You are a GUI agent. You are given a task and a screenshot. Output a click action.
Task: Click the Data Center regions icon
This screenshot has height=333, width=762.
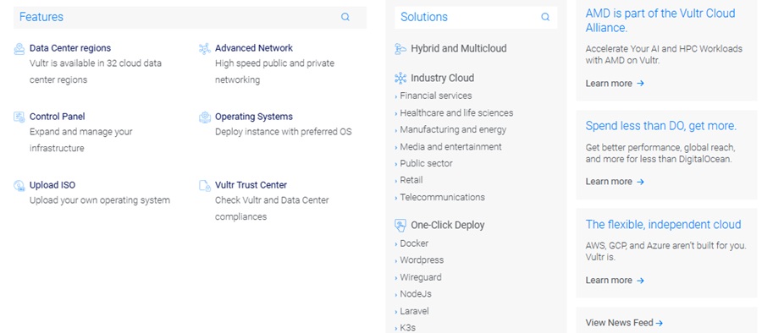pyautogui.click(x=19, y=48)
